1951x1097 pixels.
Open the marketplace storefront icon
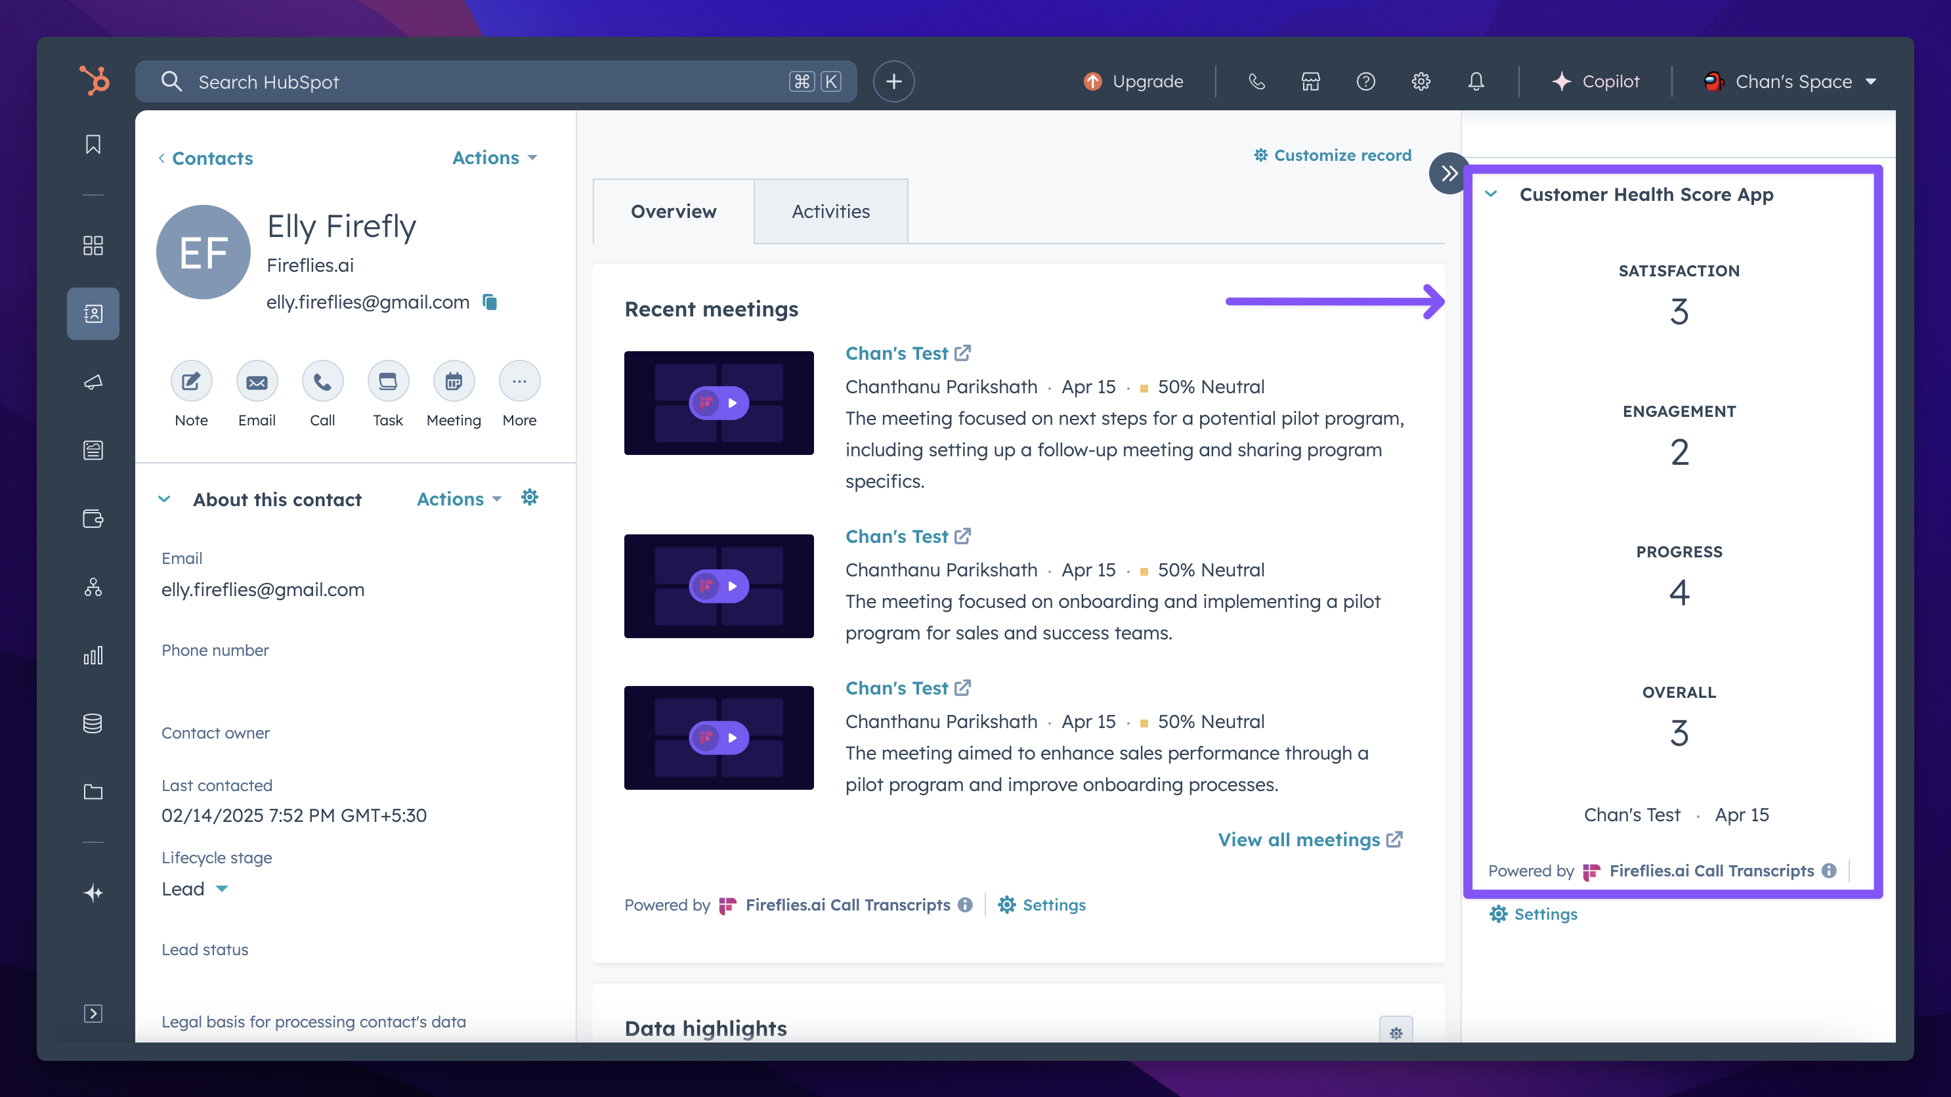(1311, 81)
